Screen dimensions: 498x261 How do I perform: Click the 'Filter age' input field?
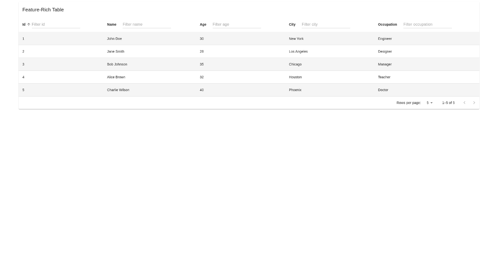point(236,24)
